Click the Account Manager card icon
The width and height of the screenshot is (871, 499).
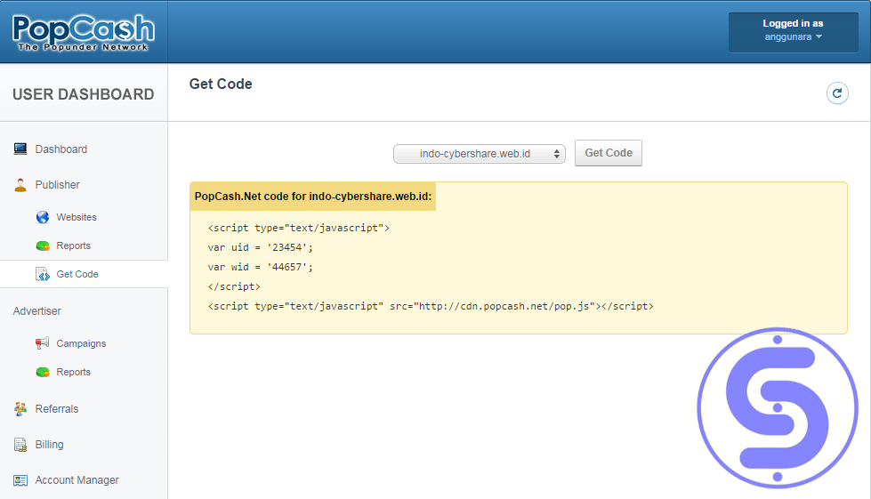click(20, 480)
